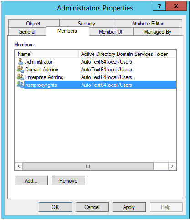Click the Help button
The image size is (191, 220).
click(x=166, y=207)
